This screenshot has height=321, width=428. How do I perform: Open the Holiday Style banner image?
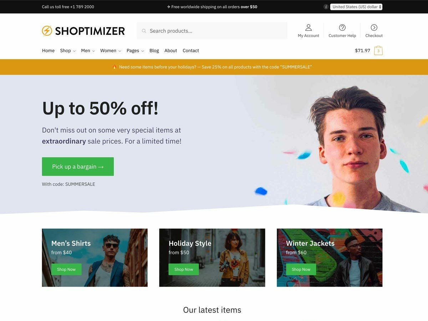pos(212,258)
